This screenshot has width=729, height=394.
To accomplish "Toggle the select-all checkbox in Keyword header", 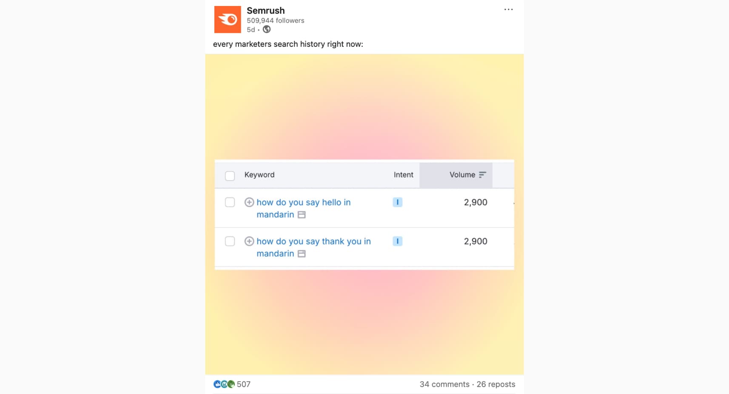I will (230, 176).
